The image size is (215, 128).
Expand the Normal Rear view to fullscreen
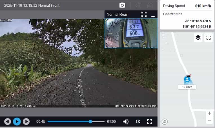pos(144,14)
